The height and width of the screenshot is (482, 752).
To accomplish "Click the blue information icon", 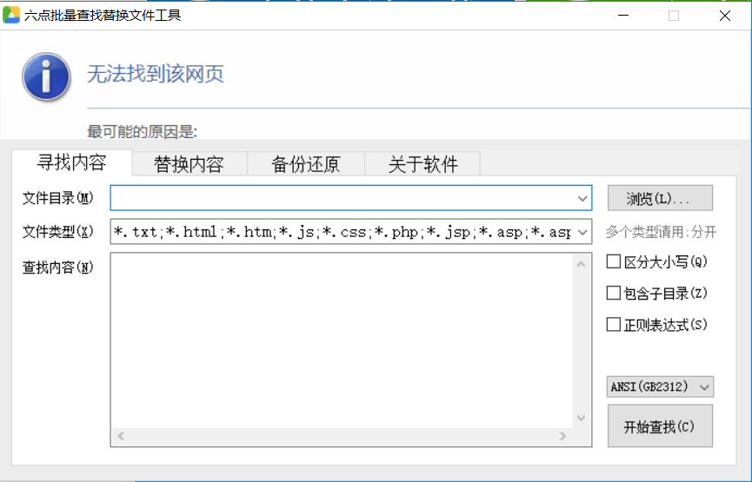I will (x=46, y=76).
